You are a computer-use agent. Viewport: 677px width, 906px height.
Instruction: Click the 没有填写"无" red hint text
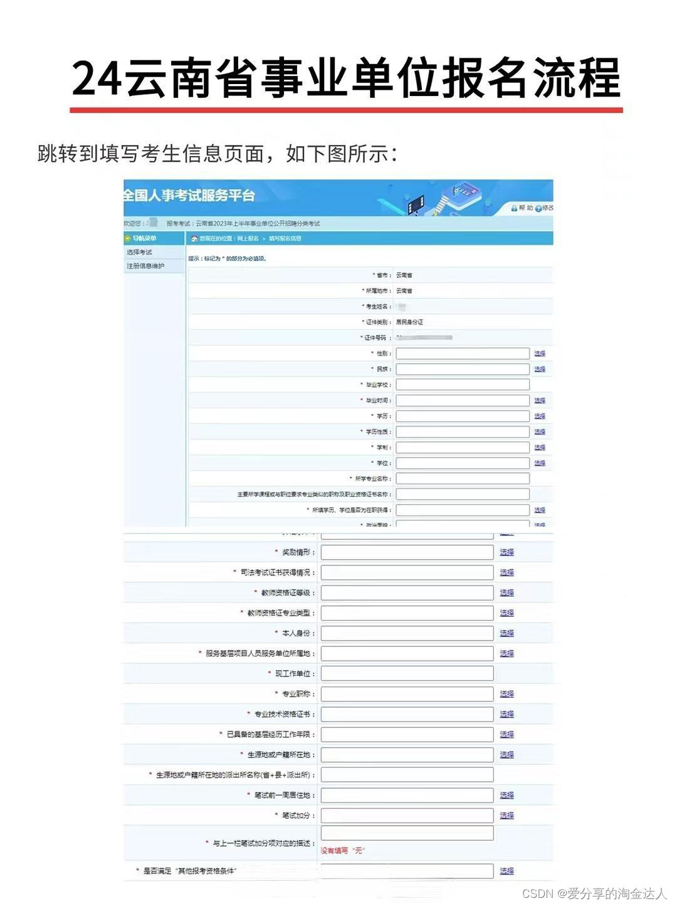pos(343,851)
